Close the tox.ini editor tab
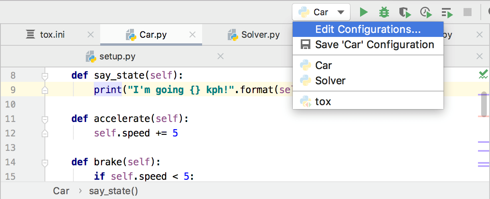Image resolution: width=490 pixels, height=199 pixels. [x=91, y=35]
